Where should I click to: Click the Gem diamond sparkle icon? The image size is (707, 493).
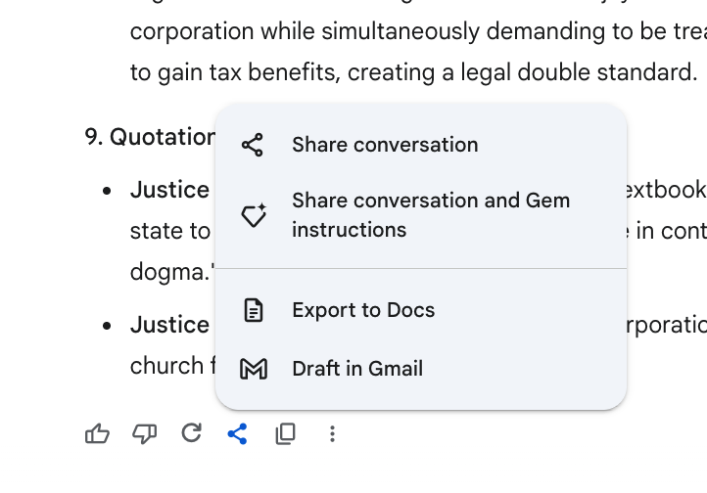tap(254, 215)
